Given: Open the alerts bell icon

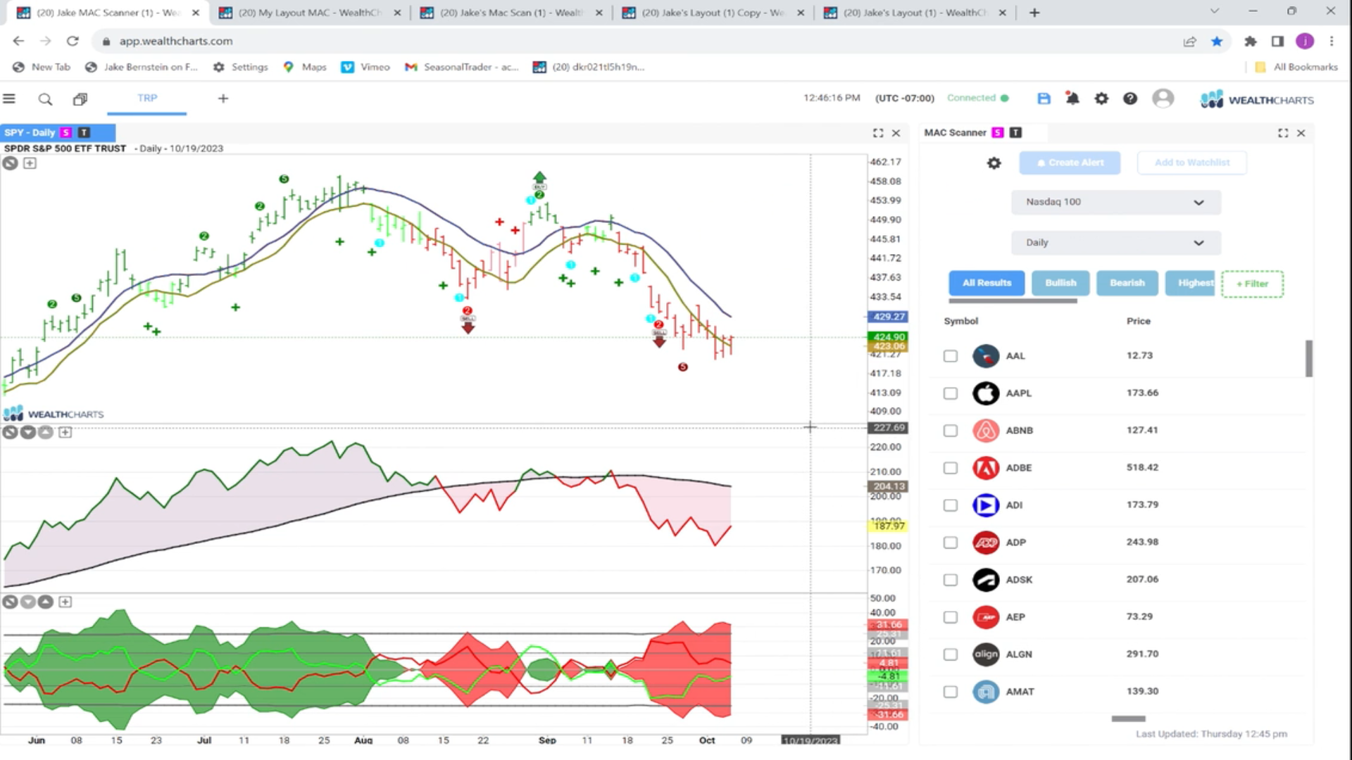Looking at the screenshot, I should pyautogui.click(x=1072, y=99).
